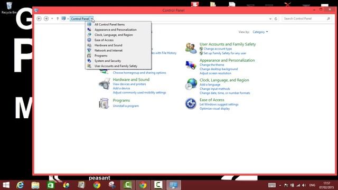The width and height of the screenshot is (338, 190).
Task: Open the Programs category icon
Action: point(104,103)
